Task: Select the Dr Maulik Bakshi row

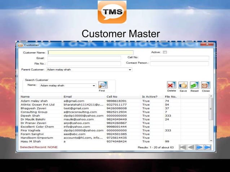Action: (114, 119)
